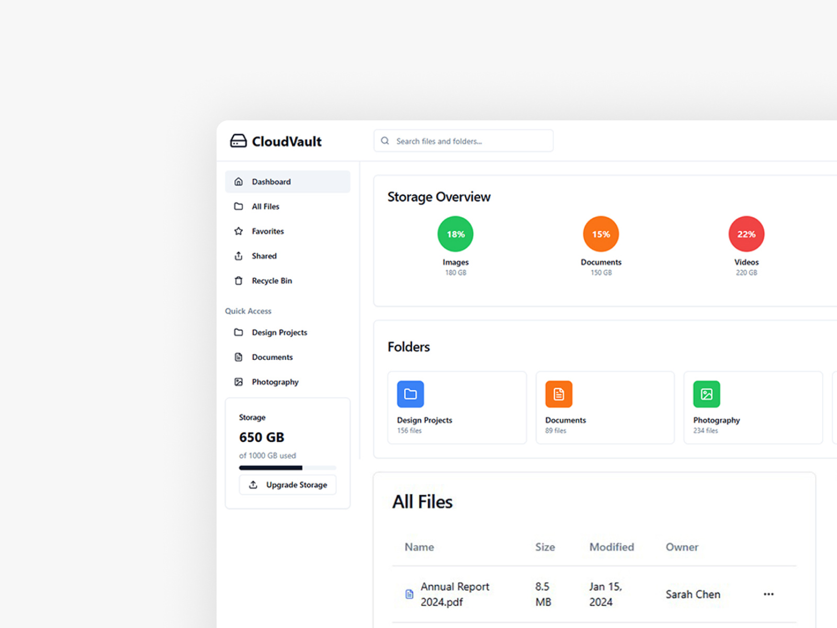This screenshot has width=837, height=628.
Task: Click the All Files folder icon
Action: (x=239, y=206)
